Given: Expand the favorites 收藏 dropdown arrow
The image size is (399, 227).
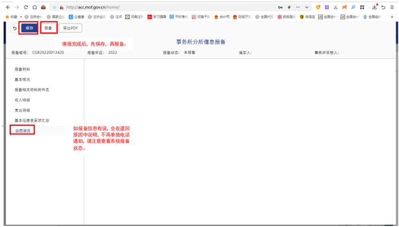Looking at the screenshot, I should pos(21,16).
